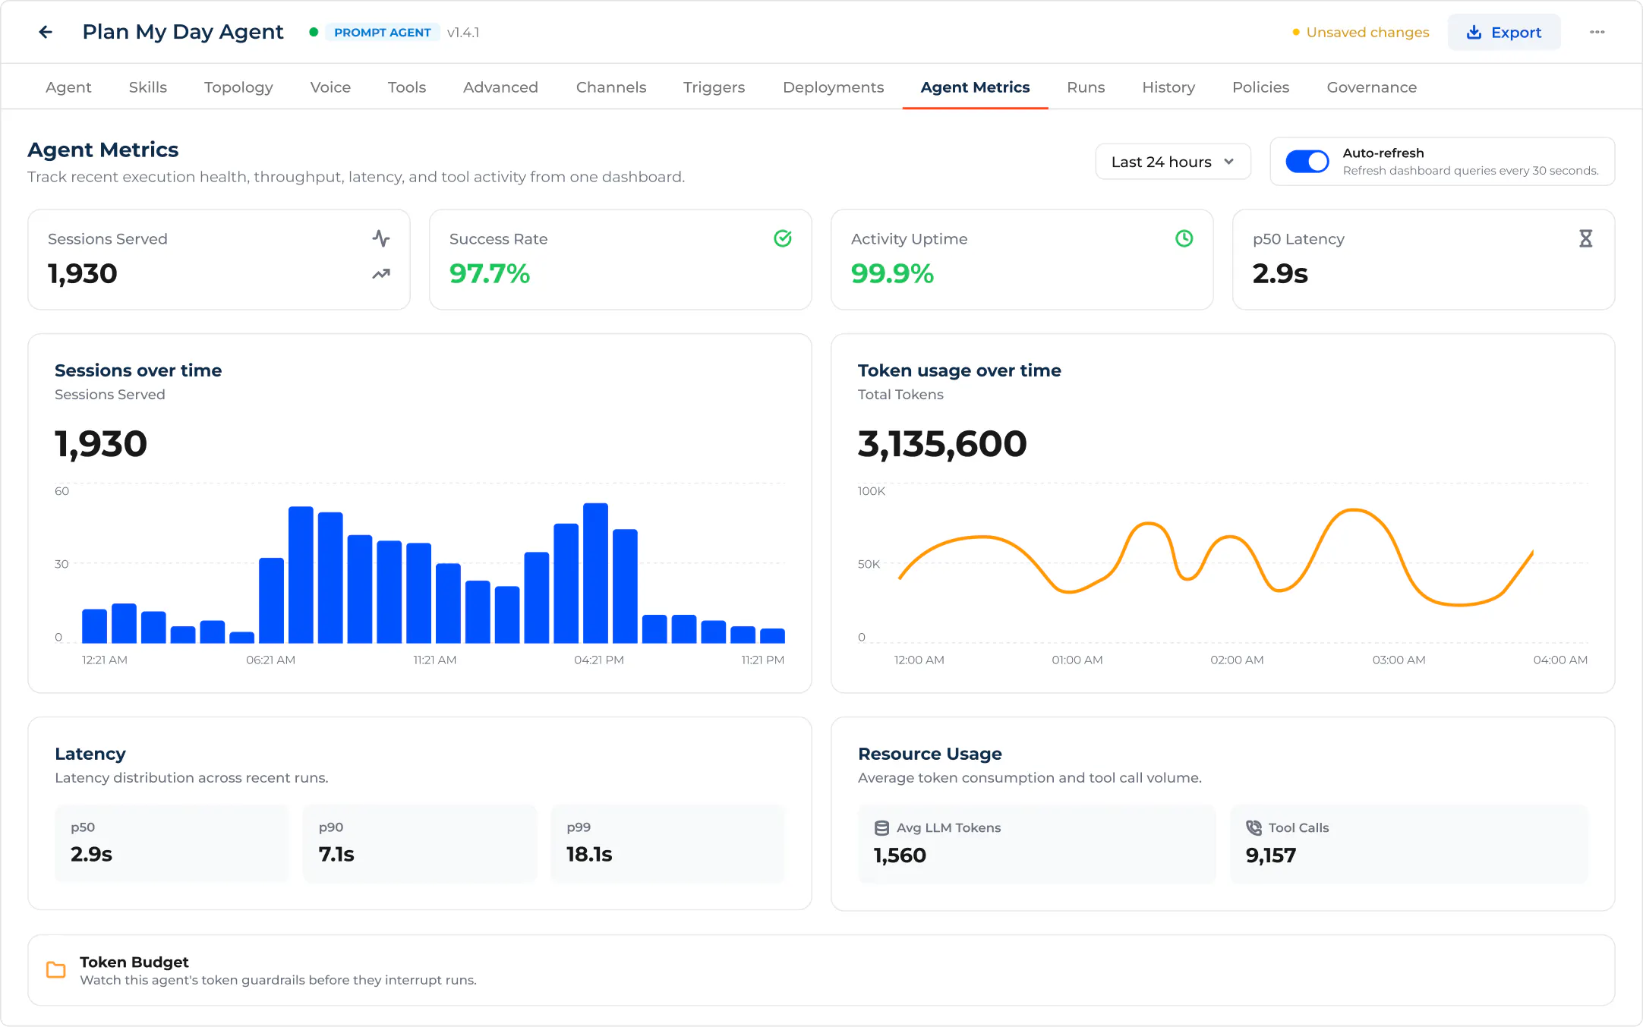1643x1027 pixels.
Task: View the History tab
Action: 1168,87
